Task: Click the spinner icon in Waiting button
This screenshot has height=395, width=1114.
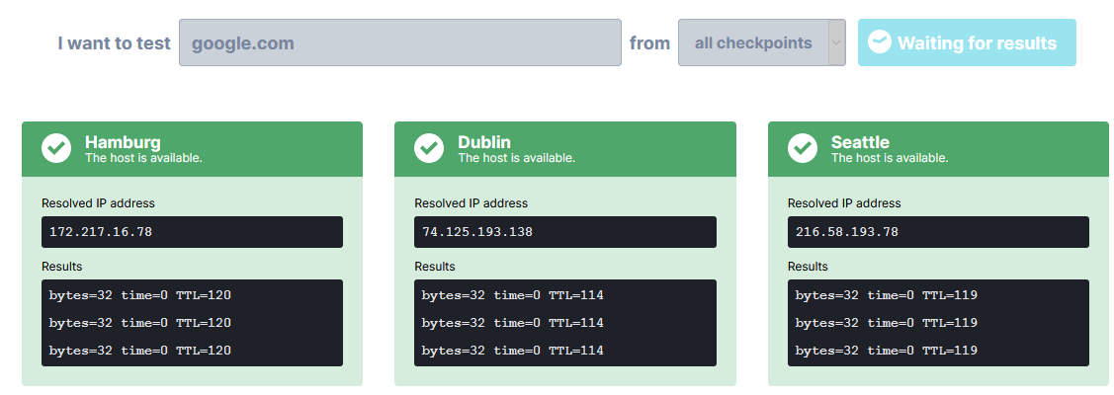Action: tap(879, 42)
